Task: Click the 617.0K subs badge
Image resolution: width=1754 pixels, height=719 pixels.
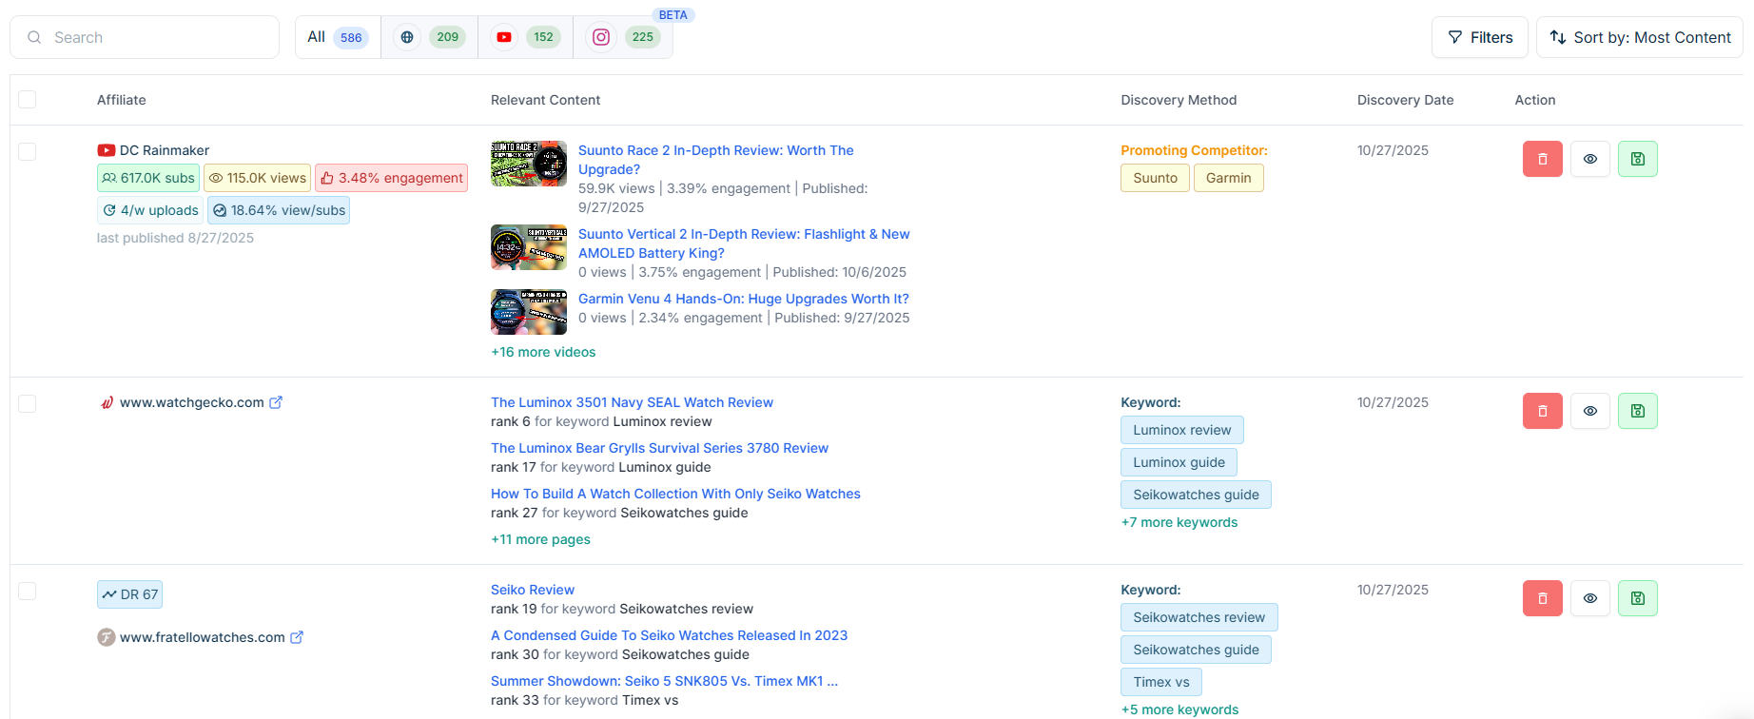Action: tap(148, 178)
